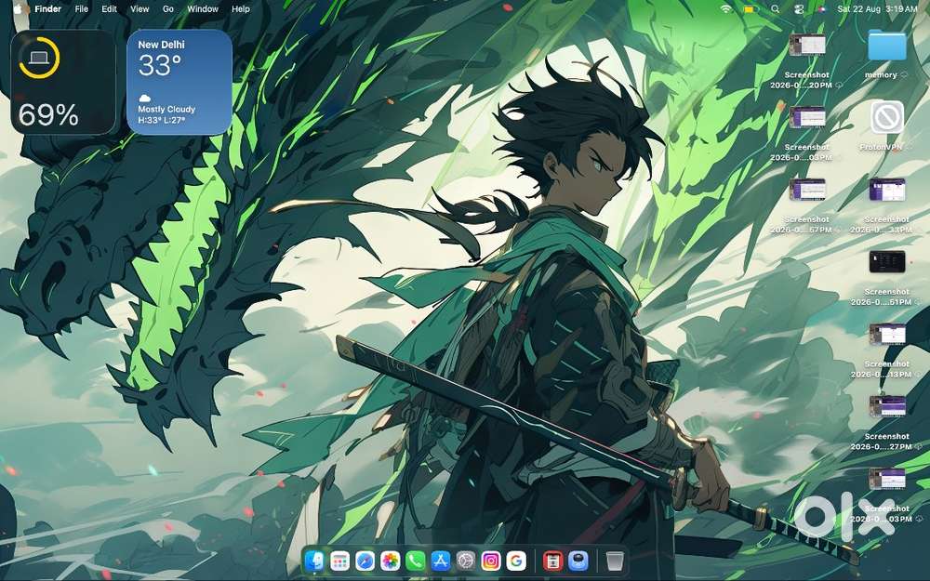Screen dimensions: 930x581
Task: Open the Phone app in the dock
Action: click(415, 561)
